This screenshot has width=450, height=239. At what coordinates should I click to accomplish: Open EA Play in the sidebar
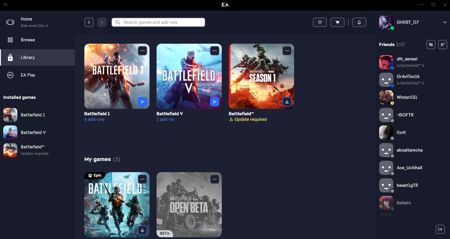(x=38, y=75)
